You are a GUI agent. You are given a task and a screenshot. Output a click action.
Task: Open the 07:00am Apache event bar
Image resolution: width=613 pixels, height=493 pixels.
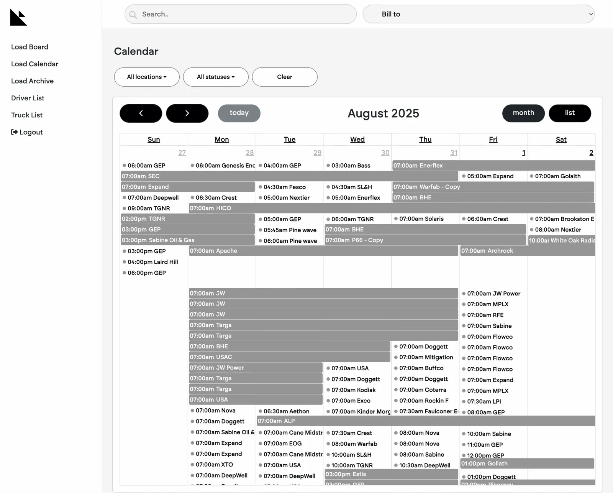click(x=323, y=251)
